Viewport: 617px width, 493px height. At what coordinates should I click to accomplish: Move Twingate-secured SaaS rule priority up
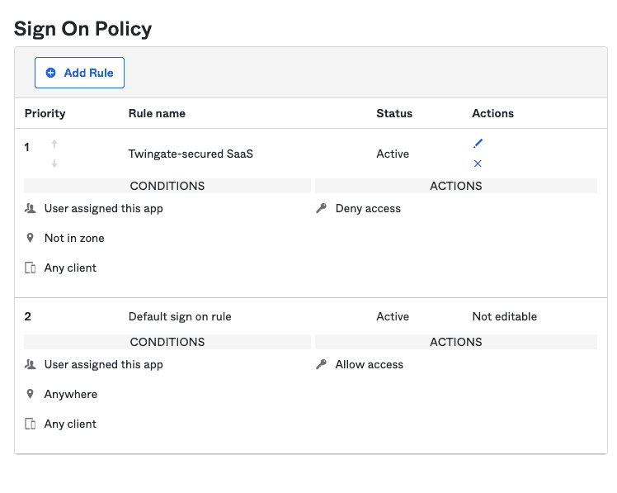pos(54,145)
